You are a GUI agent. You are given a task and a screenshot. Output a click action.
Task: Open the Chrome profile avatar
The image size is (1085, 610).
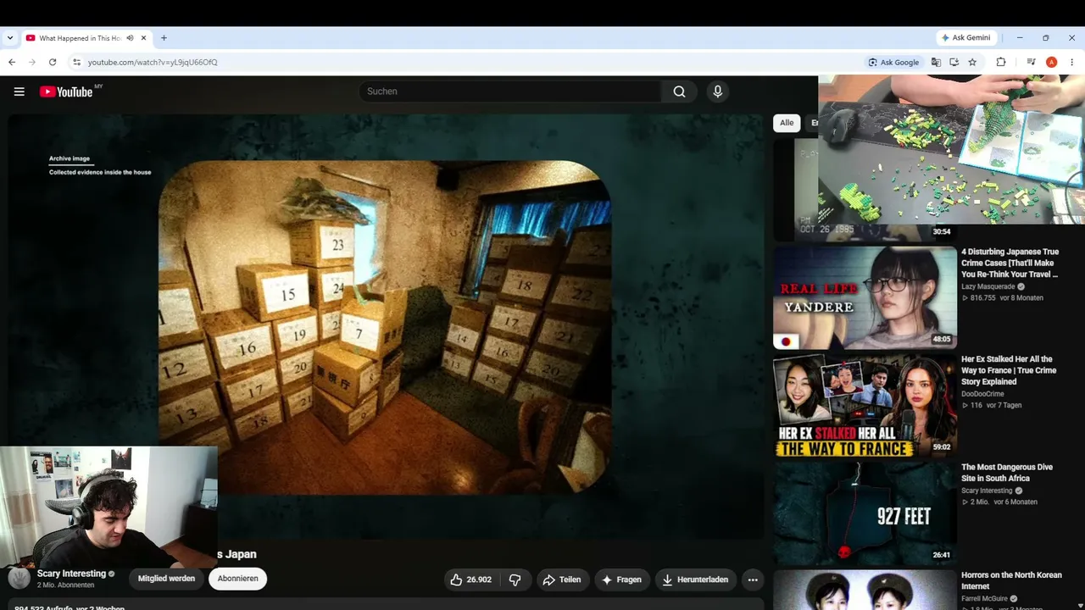pyautogui.click(x=1051, y=62)
